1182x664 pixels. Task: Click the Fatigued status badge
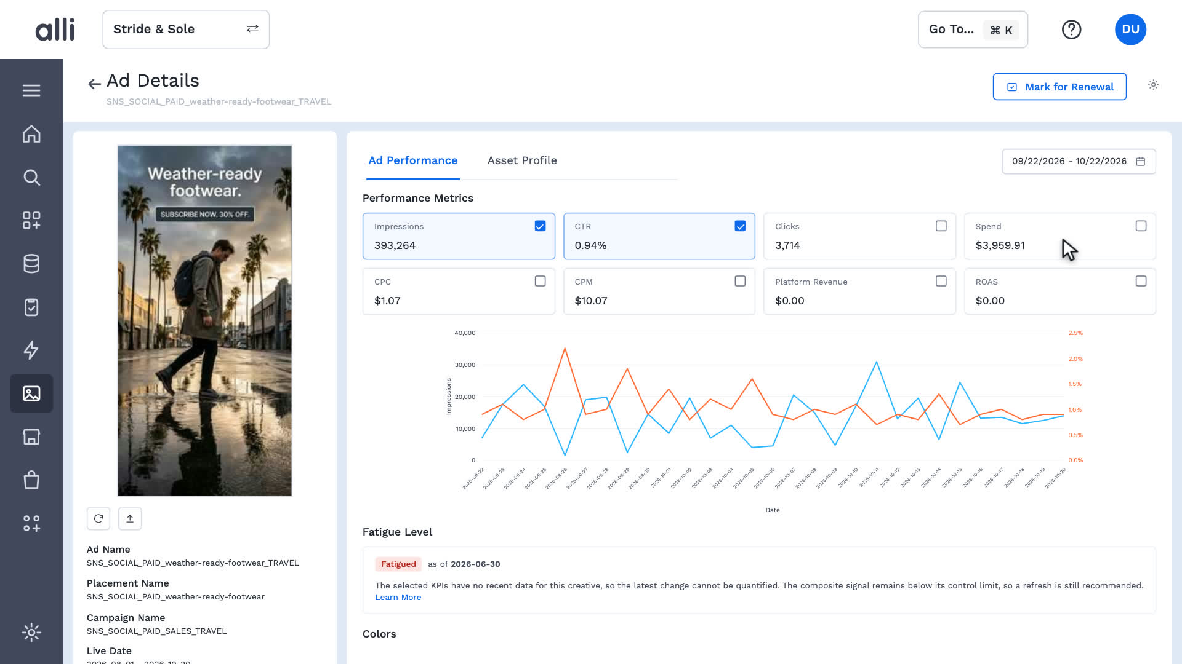398,564
